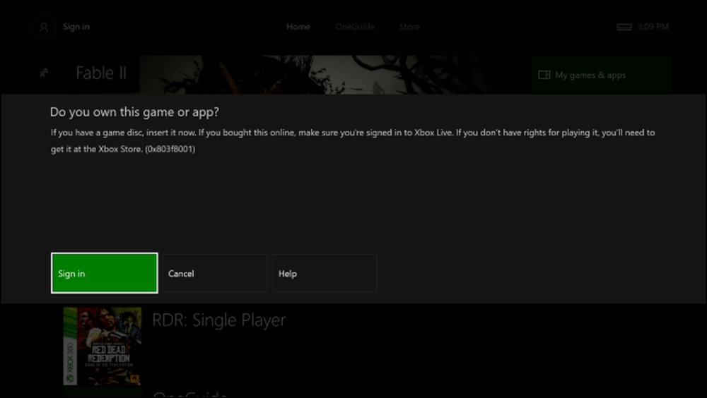Click the error code (0x803f8001) text
Screen dimensions: 707x398
pos(170,149)
